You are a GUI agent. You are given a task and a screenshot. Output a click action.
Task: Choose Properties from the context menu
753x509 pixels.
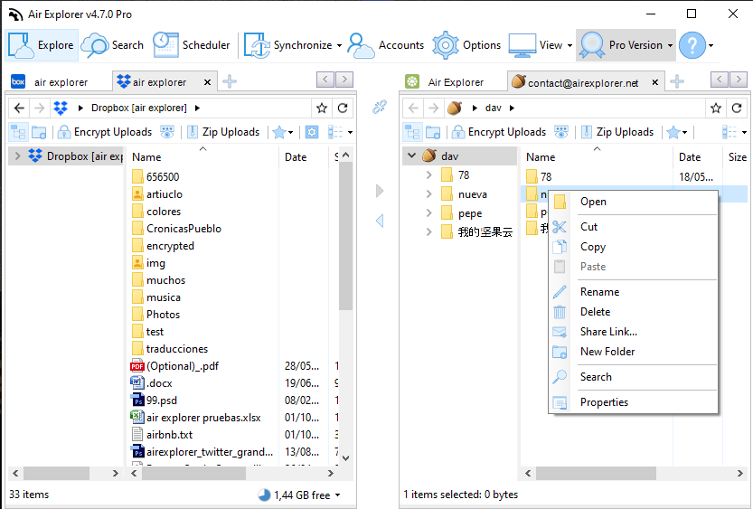click(x=633, y=402)
